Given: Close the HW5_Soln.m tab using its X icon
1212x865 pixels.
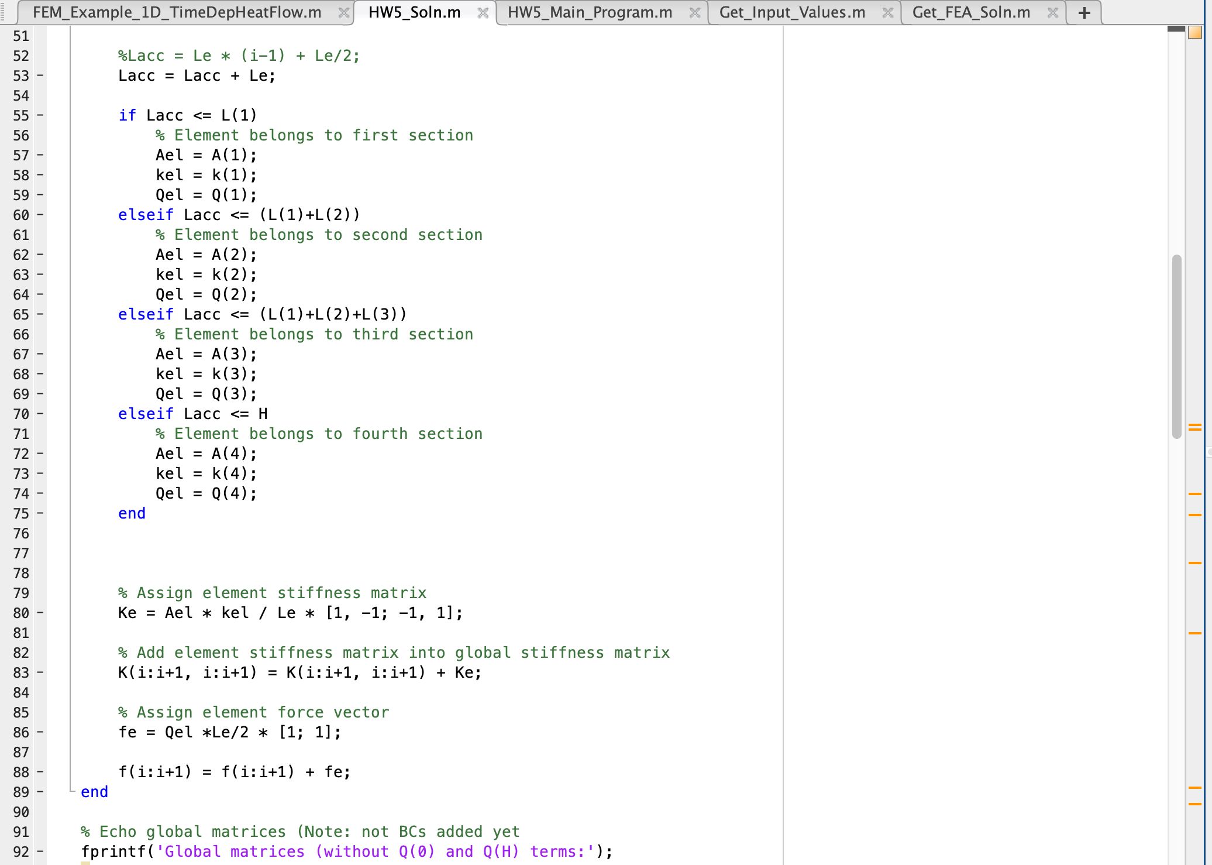Looking at the screenshot, I should (484, 12).
